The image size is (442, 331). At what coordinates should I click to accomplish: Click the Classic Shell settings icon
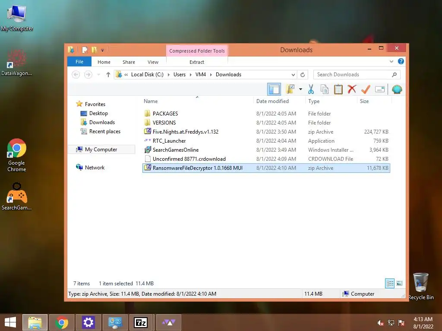(397, 90)
